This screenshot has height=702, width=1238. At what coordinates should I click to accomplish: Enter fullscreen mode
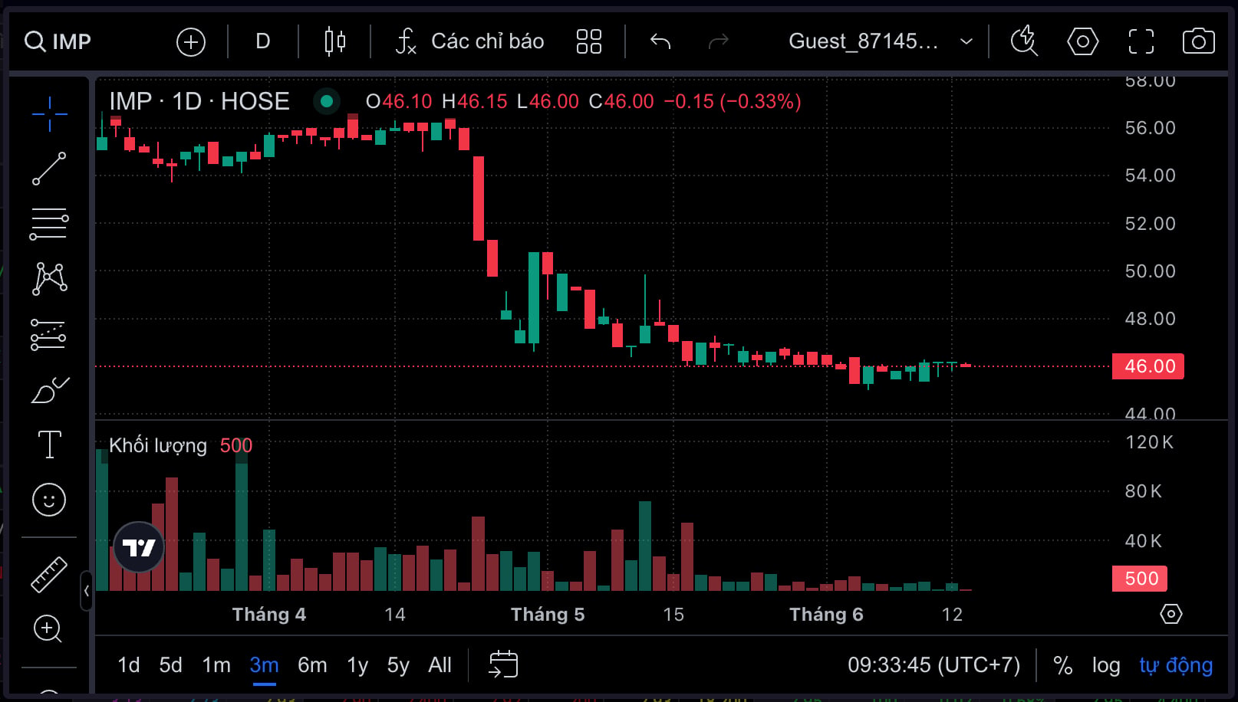pos(1141,41)
